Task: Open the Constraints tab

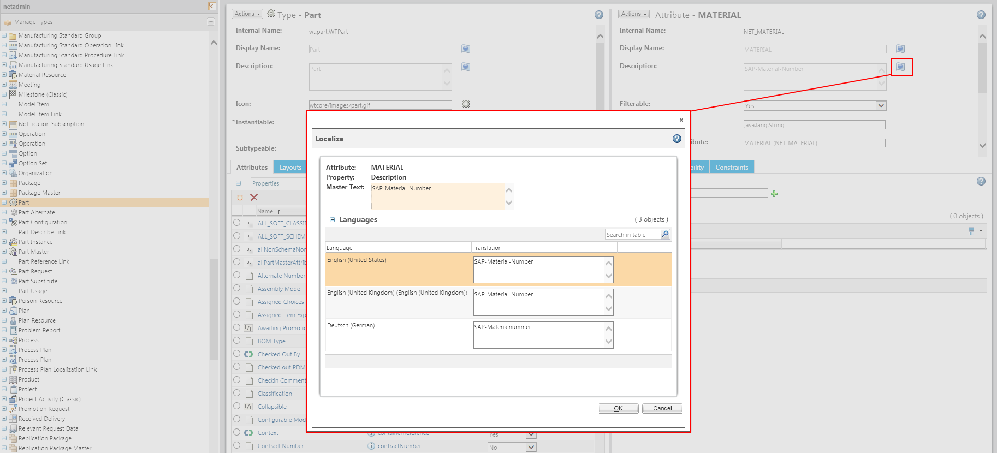Action: (x=731, y=168)
